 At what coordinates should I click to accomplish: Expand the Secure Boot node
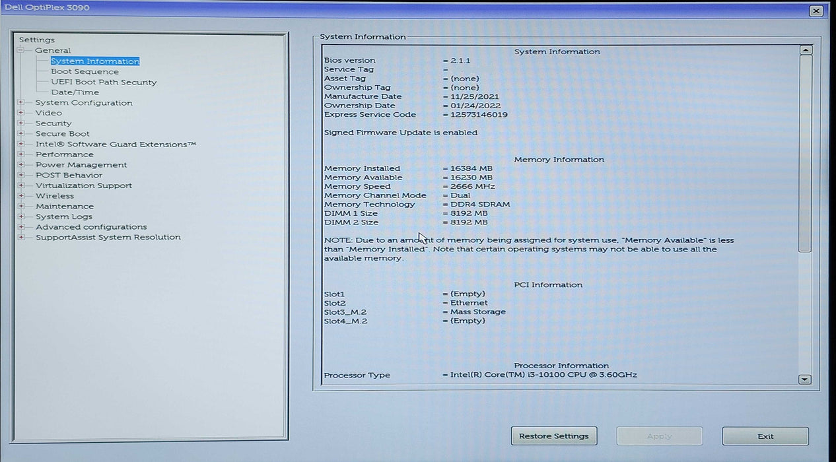coord(21,134)
